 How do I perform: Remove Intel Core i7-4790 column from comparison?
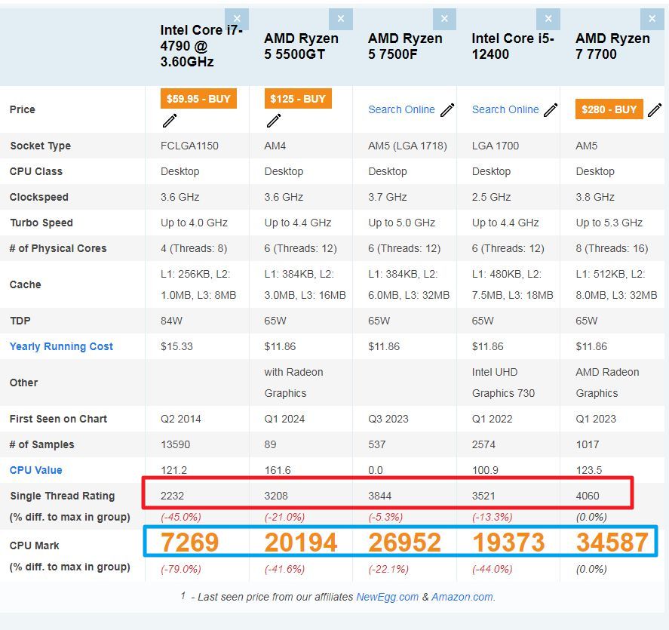(237, 19)
